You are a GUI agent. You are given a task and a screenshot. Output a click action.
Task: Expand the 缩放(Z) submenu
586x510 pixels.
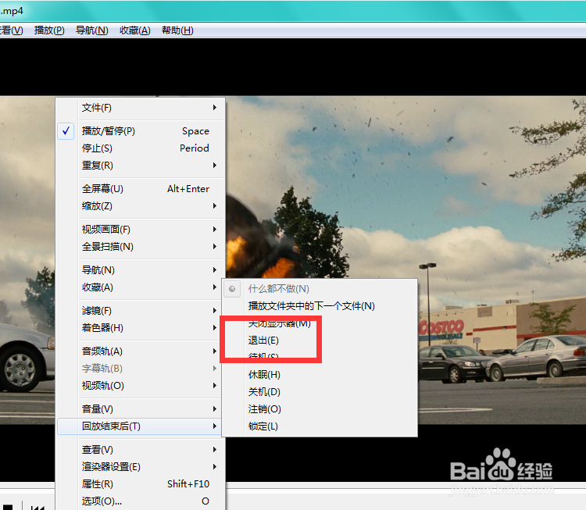pos(141,206)
